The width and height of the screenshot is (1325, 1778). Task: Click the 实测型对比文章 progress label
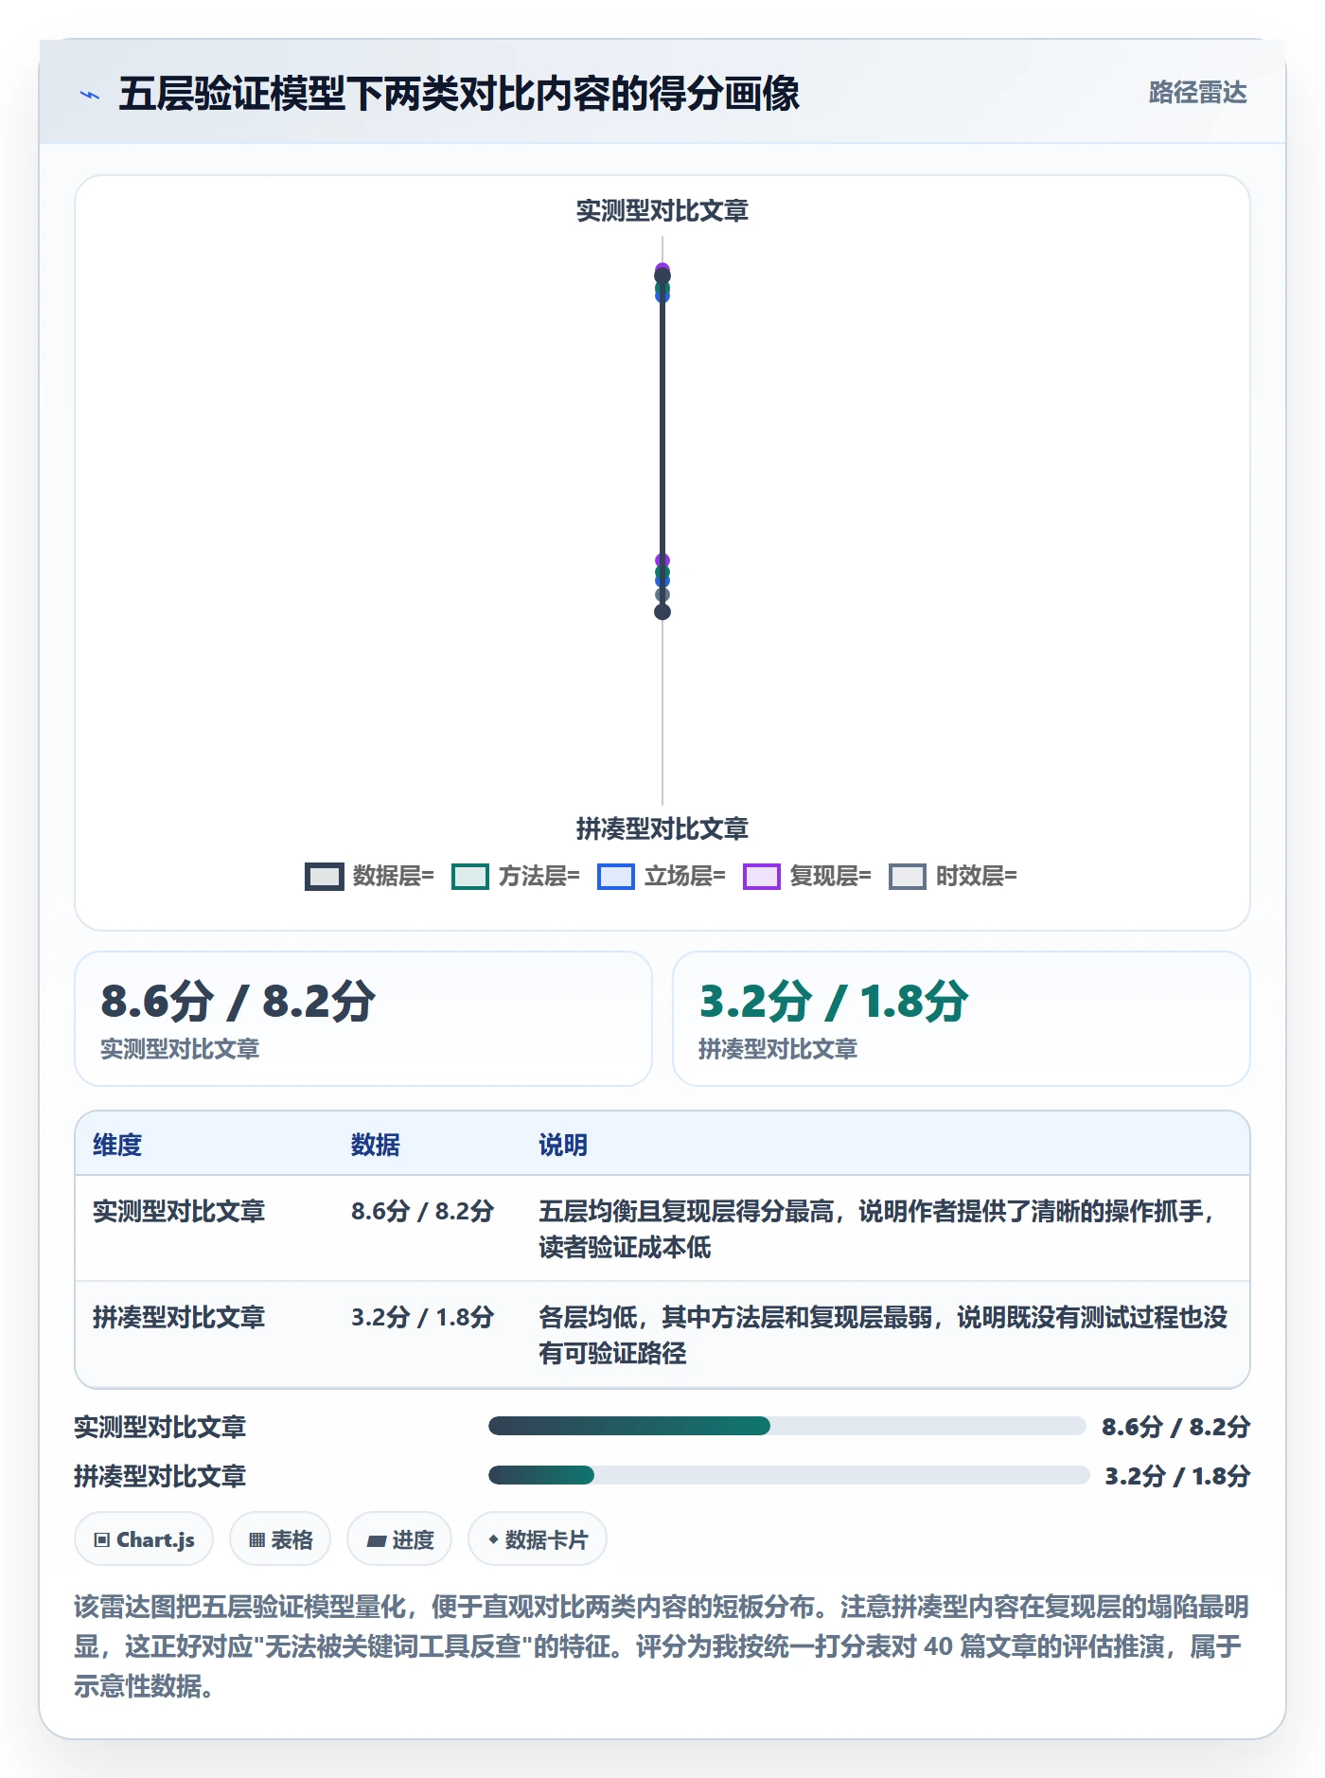[x=160, y=1427]
